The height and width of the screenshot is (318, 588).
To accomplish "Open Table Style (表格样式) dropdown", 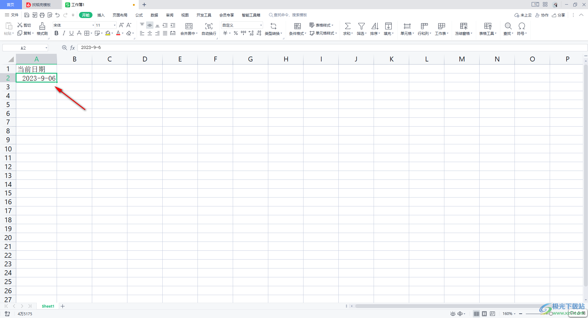I will pos(321,25).
